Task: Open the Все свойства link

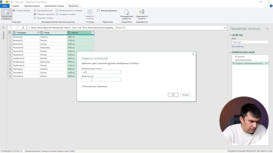Action: tap(238, 47)
